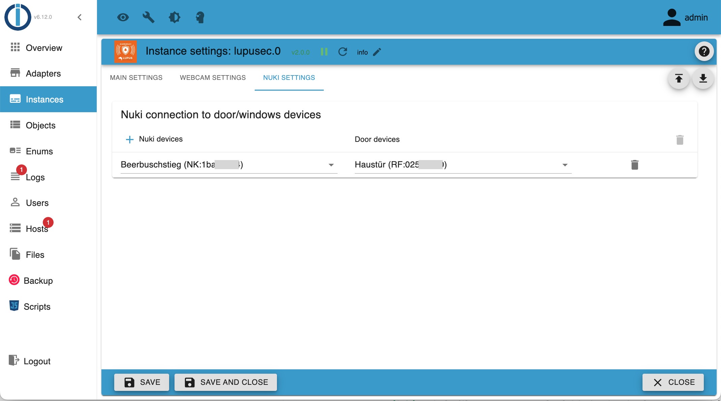Viewport: 721px width, 401px height.
Task: Click the lupusec adapter instance icon
Action: pyautogui.click(x=126, y=51)
